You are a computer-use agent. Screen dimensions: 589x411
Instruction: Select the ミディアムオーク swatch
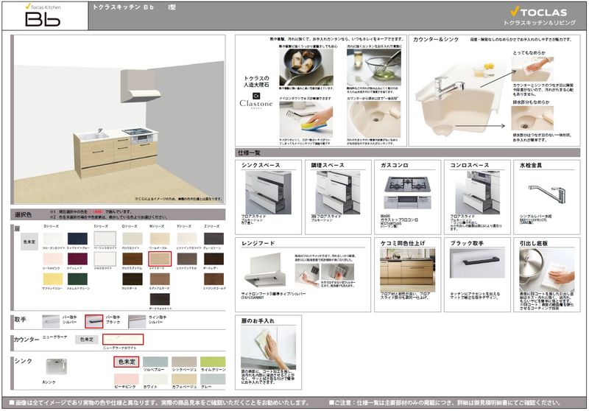coord(160,279)
